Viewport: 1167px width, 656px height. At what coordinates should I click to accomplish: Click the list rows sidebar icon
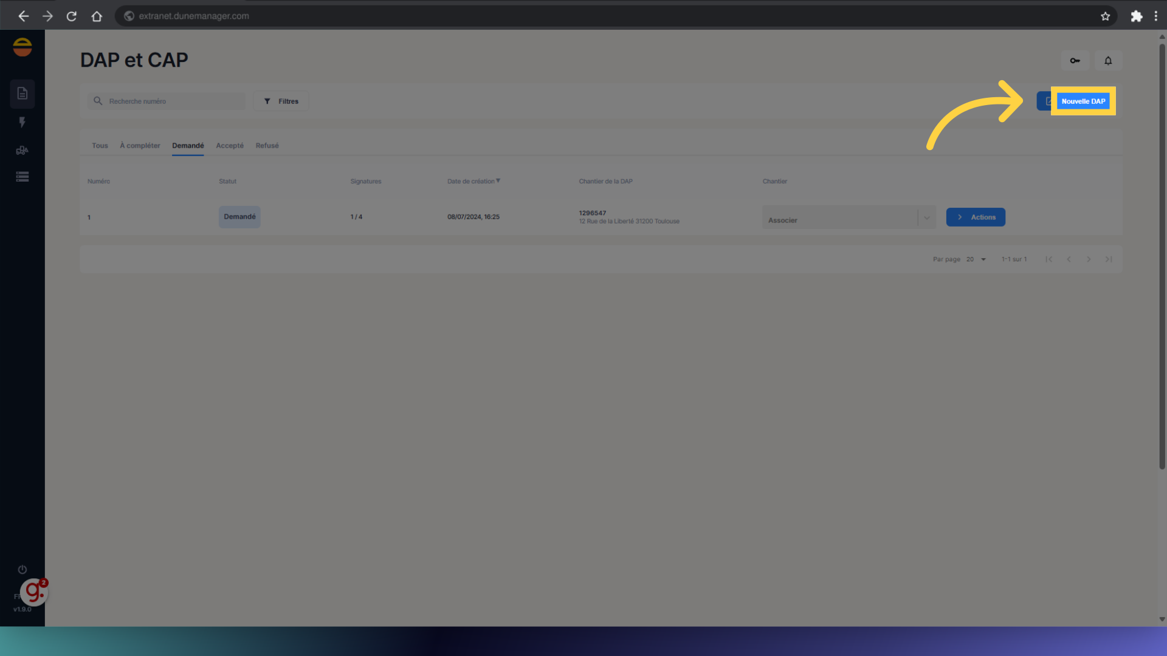22,177
